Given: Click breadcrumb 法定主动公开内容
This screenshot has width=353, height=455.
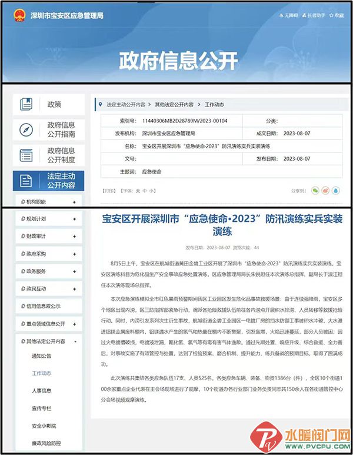Looking at the screenshot, I should click(125, 104).
